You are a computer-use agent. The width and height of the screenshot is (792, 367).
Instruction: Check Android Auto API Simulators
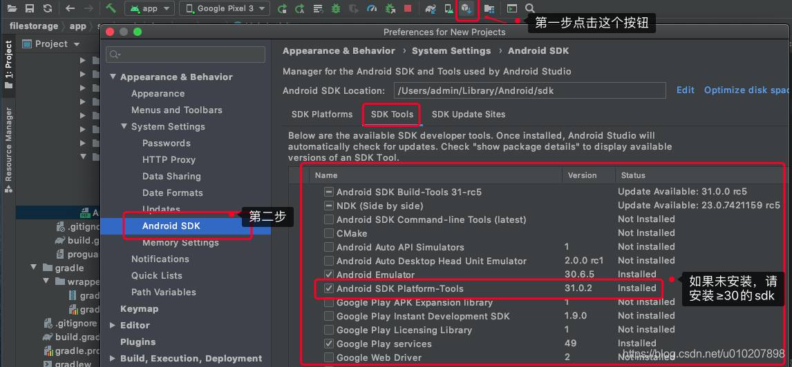pyautogui.click(x=329, y=247)
